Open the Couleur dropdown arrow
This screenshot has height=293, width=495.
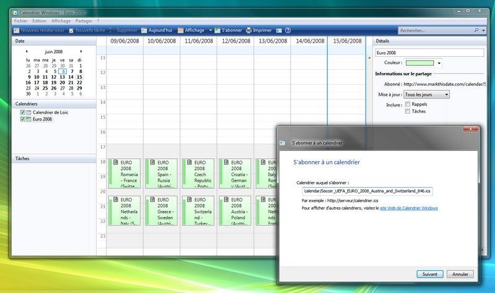tap(439, 63)
